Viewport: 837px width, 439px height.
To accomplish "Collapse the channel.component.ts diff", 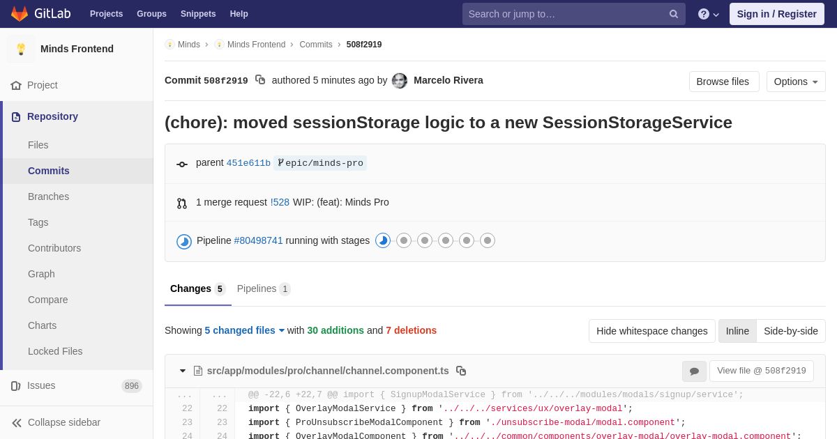I will click(183, 371).
